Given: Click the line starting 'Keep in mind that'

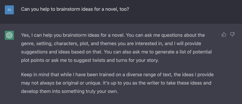Looking at the screenshot, I should pyautogui.click(x=117, y=75).
